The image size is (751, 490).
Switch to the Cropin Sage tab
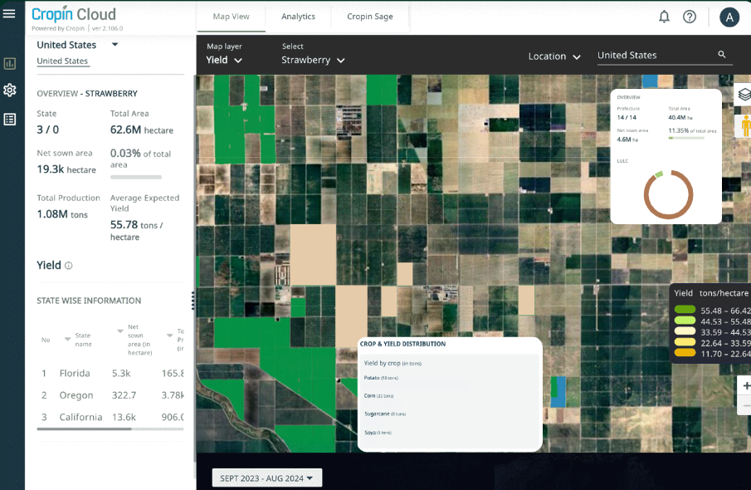point(369,17)
